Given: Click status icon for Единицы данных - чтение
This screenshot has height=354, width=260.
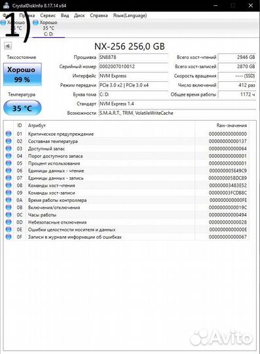Looking at the screenshot, I should coord(9,170).
